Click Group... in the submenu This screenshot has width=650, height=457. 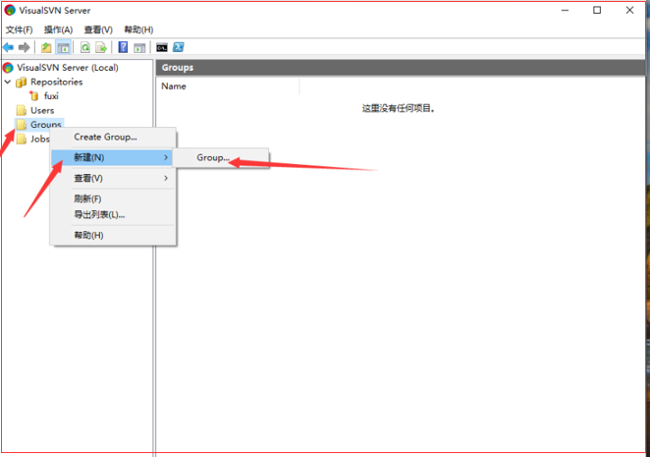click(221, 157)
